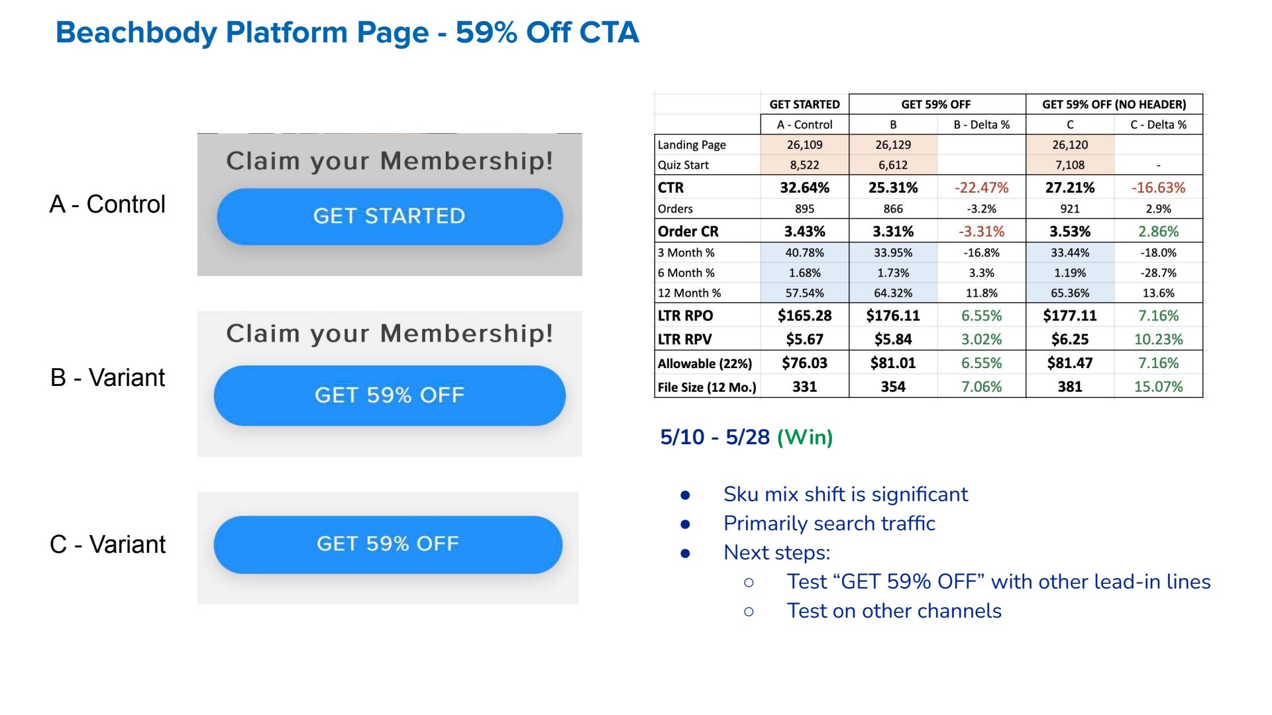Select the File Size (12 Mo.) row label
This screenshot has width=1272, height=715.
point(706,387)
